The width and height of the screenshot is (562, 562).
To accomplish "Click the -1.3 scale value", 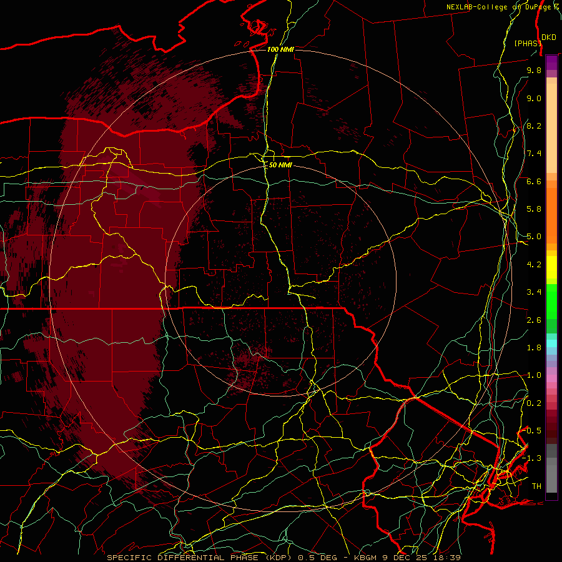I will pos(532,458).
